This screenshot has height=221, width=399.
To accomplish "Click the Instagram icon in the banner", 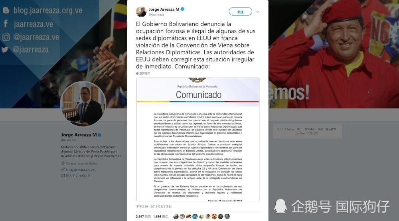I will (6, 37).
